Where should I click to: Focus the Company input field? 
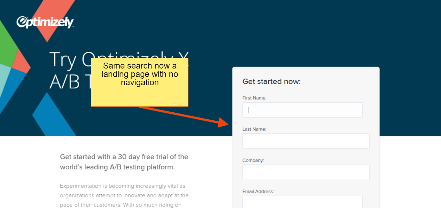coord(306,172)
